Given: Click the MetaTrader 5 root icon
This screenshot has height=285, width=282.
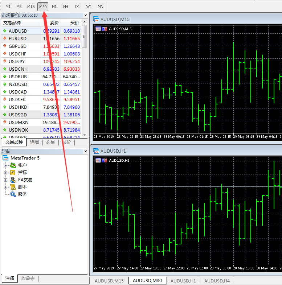Looking at the screenshot, I should 6,158.
